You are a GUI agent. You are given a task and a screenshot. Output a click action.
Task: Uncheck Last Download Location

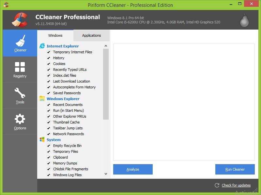tap(49, 81)
